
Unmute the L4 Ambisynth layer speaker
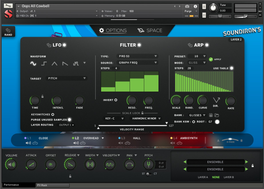[173, 143]
